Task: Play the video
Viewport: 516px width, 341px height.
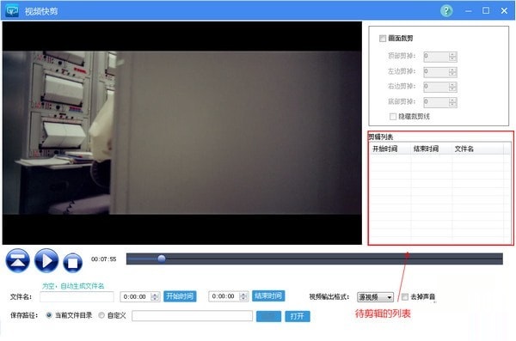Action: click(x=46, y=261)
